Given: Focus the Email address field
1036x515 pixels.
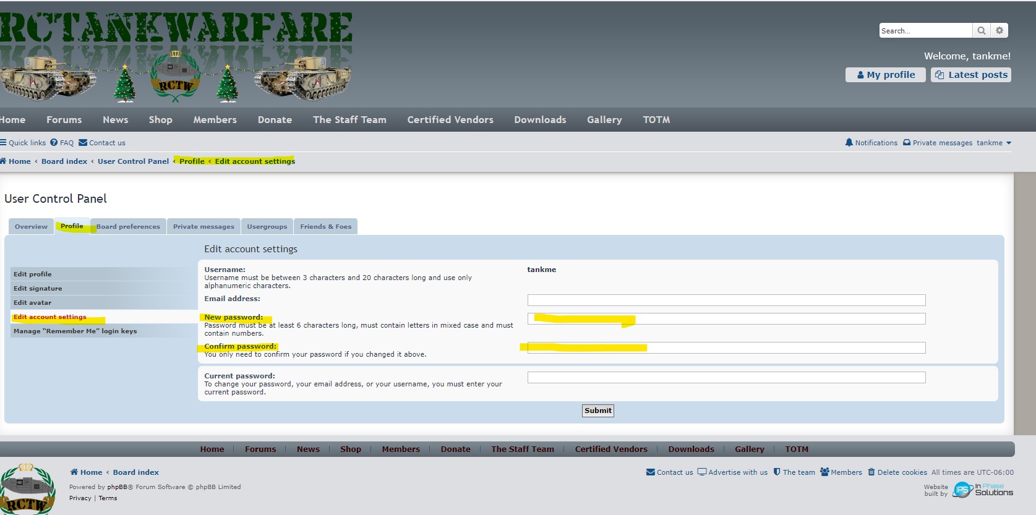Looking at the screenshot, I should (726, 300).
